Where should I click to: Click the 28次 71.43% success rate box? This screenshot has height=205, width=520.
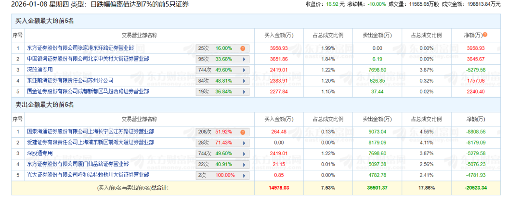coord(222,143)
